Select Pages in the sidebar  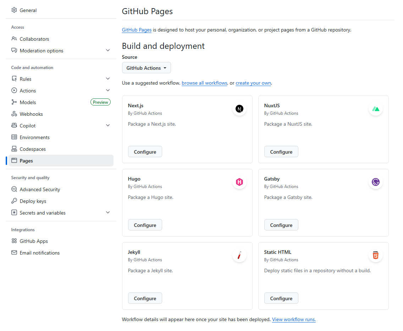coord(61,161)
